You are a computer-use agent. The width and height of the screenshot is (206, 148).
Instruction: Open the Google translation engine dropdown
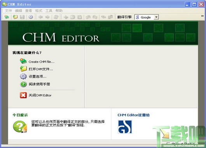point(156,17)
